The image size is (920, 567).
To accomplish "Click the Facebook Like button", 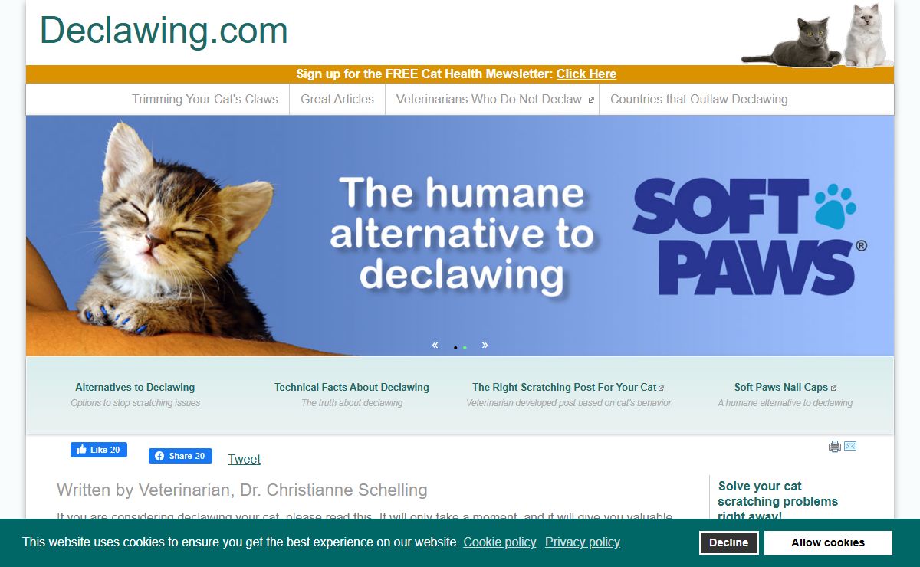I will pyautogui.click(x=99, y=450).
